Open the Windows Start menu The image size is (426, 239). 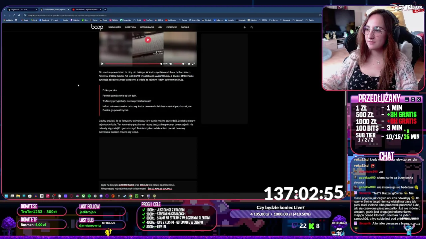6,196
